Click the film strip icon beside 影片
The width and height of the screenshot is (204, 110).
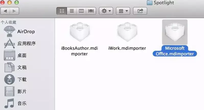(x=9, y=91)
